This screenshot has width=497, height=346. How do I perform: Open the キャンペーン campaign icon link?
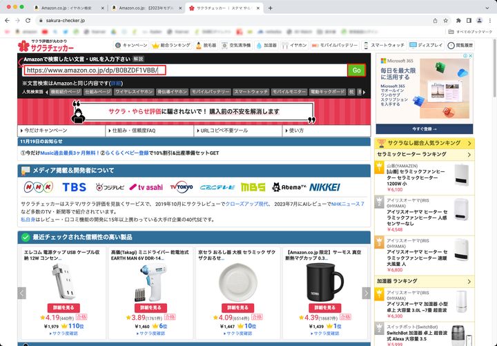(x=131, y=45)
